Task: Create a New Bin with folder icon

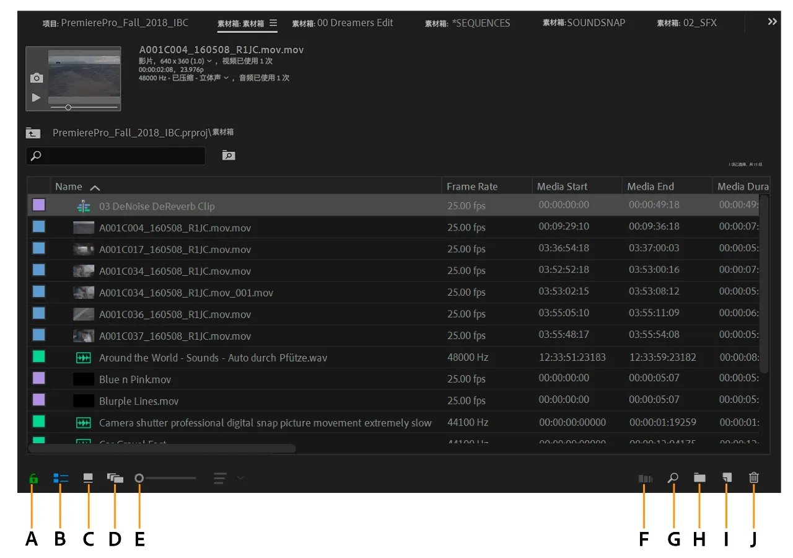Action: 699,478
